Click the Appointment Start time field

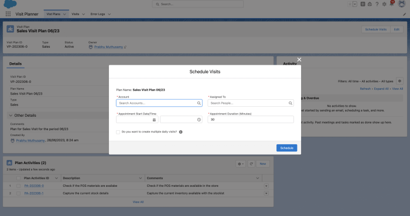coord(181,120)
